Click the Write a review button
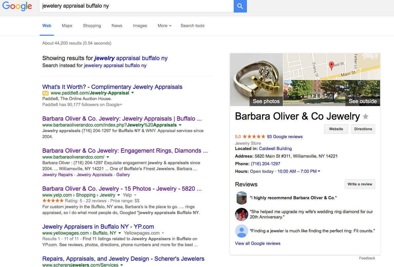Image resolution: width=394 pixels, height=267 pixels. (x=360, y=184)
